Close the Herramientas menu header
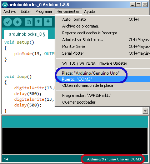Screen dimensions: 150x164 [68, 11]
